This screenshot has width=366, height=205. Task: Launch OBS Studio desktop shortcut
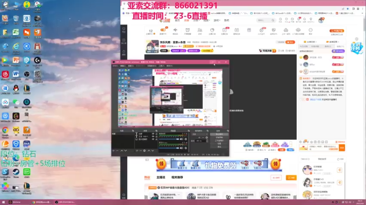point(27,74)
